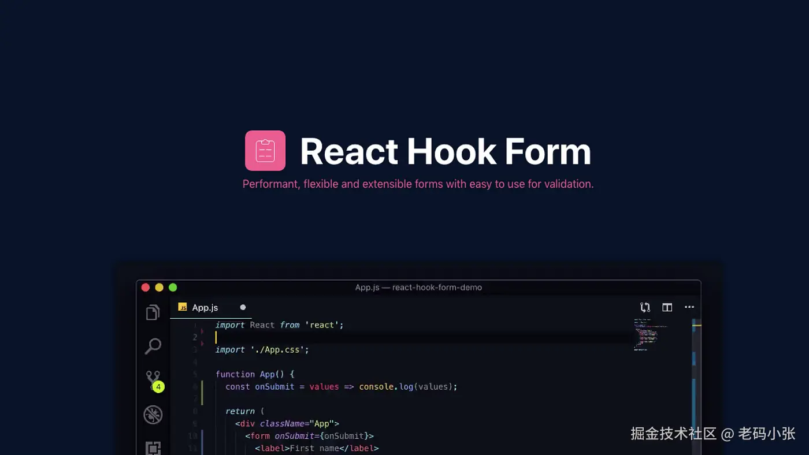The image size is (809, 455).
Task: Click the JS file icon on tab
Action: tap(183, 307)
